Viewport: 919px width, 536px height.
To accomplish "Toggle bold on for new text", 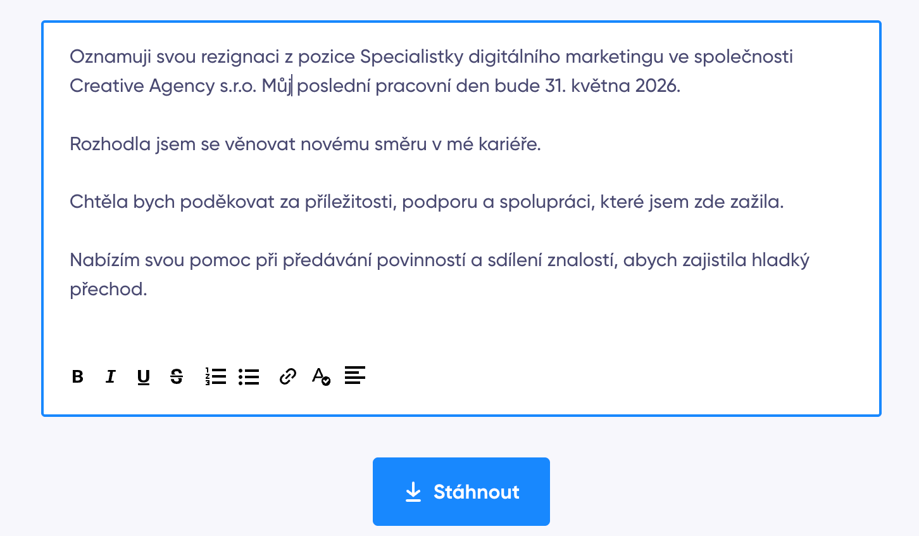I will (x=77, y=376).
